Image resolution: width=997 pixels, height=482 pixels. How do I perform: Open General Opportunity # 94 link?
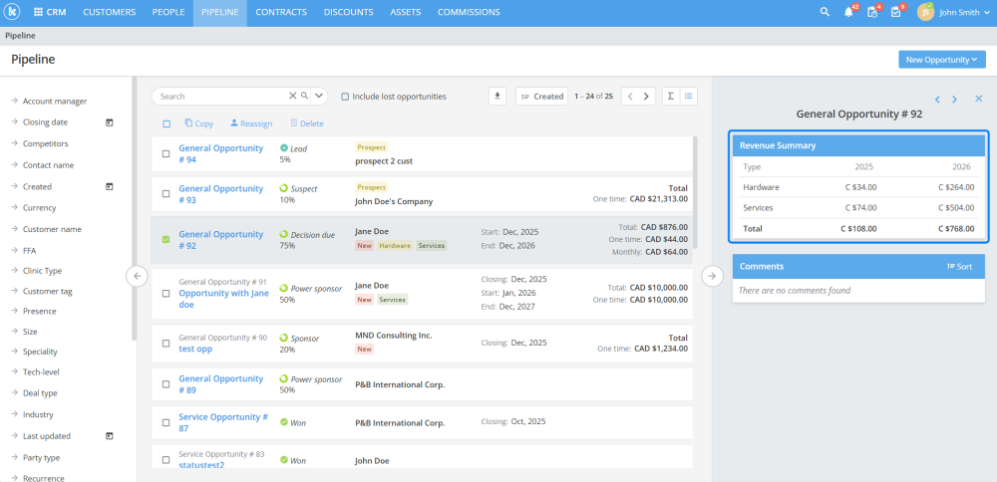tap(220, 153)
